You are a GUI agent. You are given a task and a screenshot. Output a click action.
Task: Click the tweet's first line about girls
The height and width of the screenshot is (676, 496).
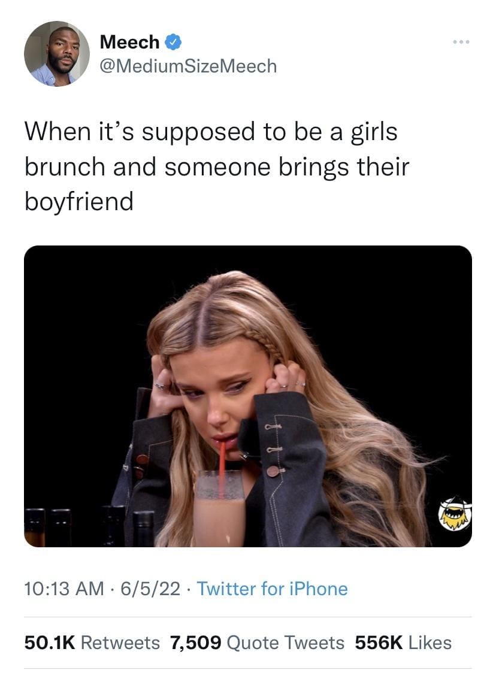[211, 132]
